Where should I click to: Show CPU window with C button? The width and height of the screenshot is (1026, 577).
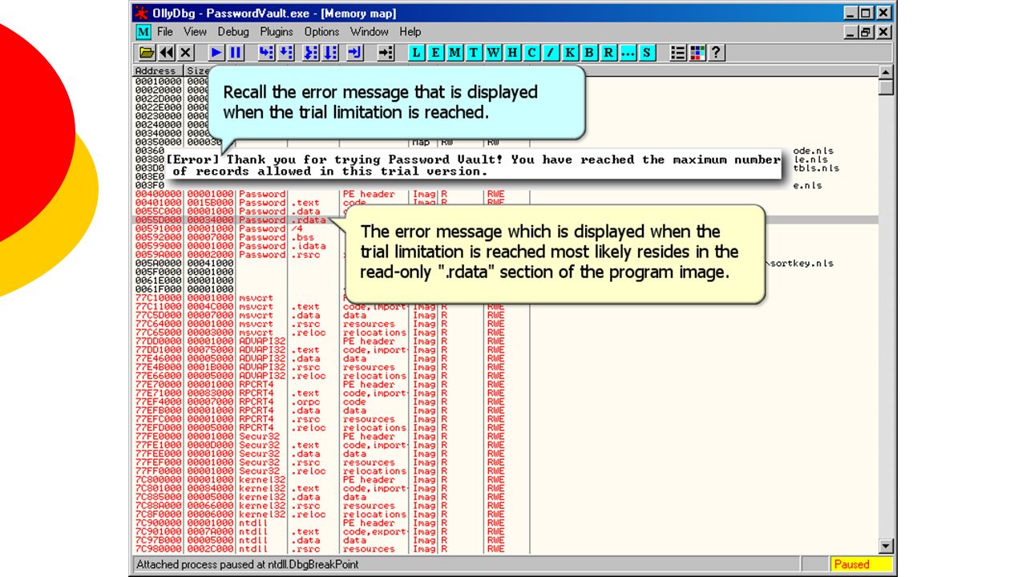click(x=531, y=53)
